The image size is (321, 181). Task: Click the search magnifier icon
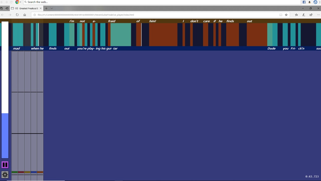[25, 2]
